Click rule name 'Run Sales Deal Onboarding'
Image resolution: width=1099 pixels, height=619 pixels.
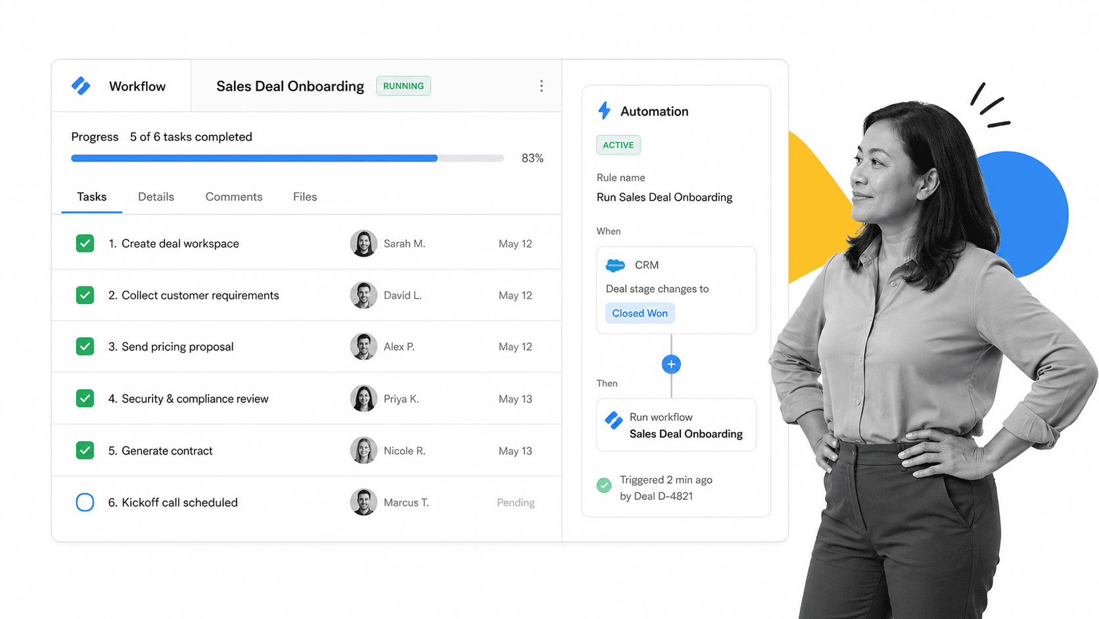click(664, 197)
